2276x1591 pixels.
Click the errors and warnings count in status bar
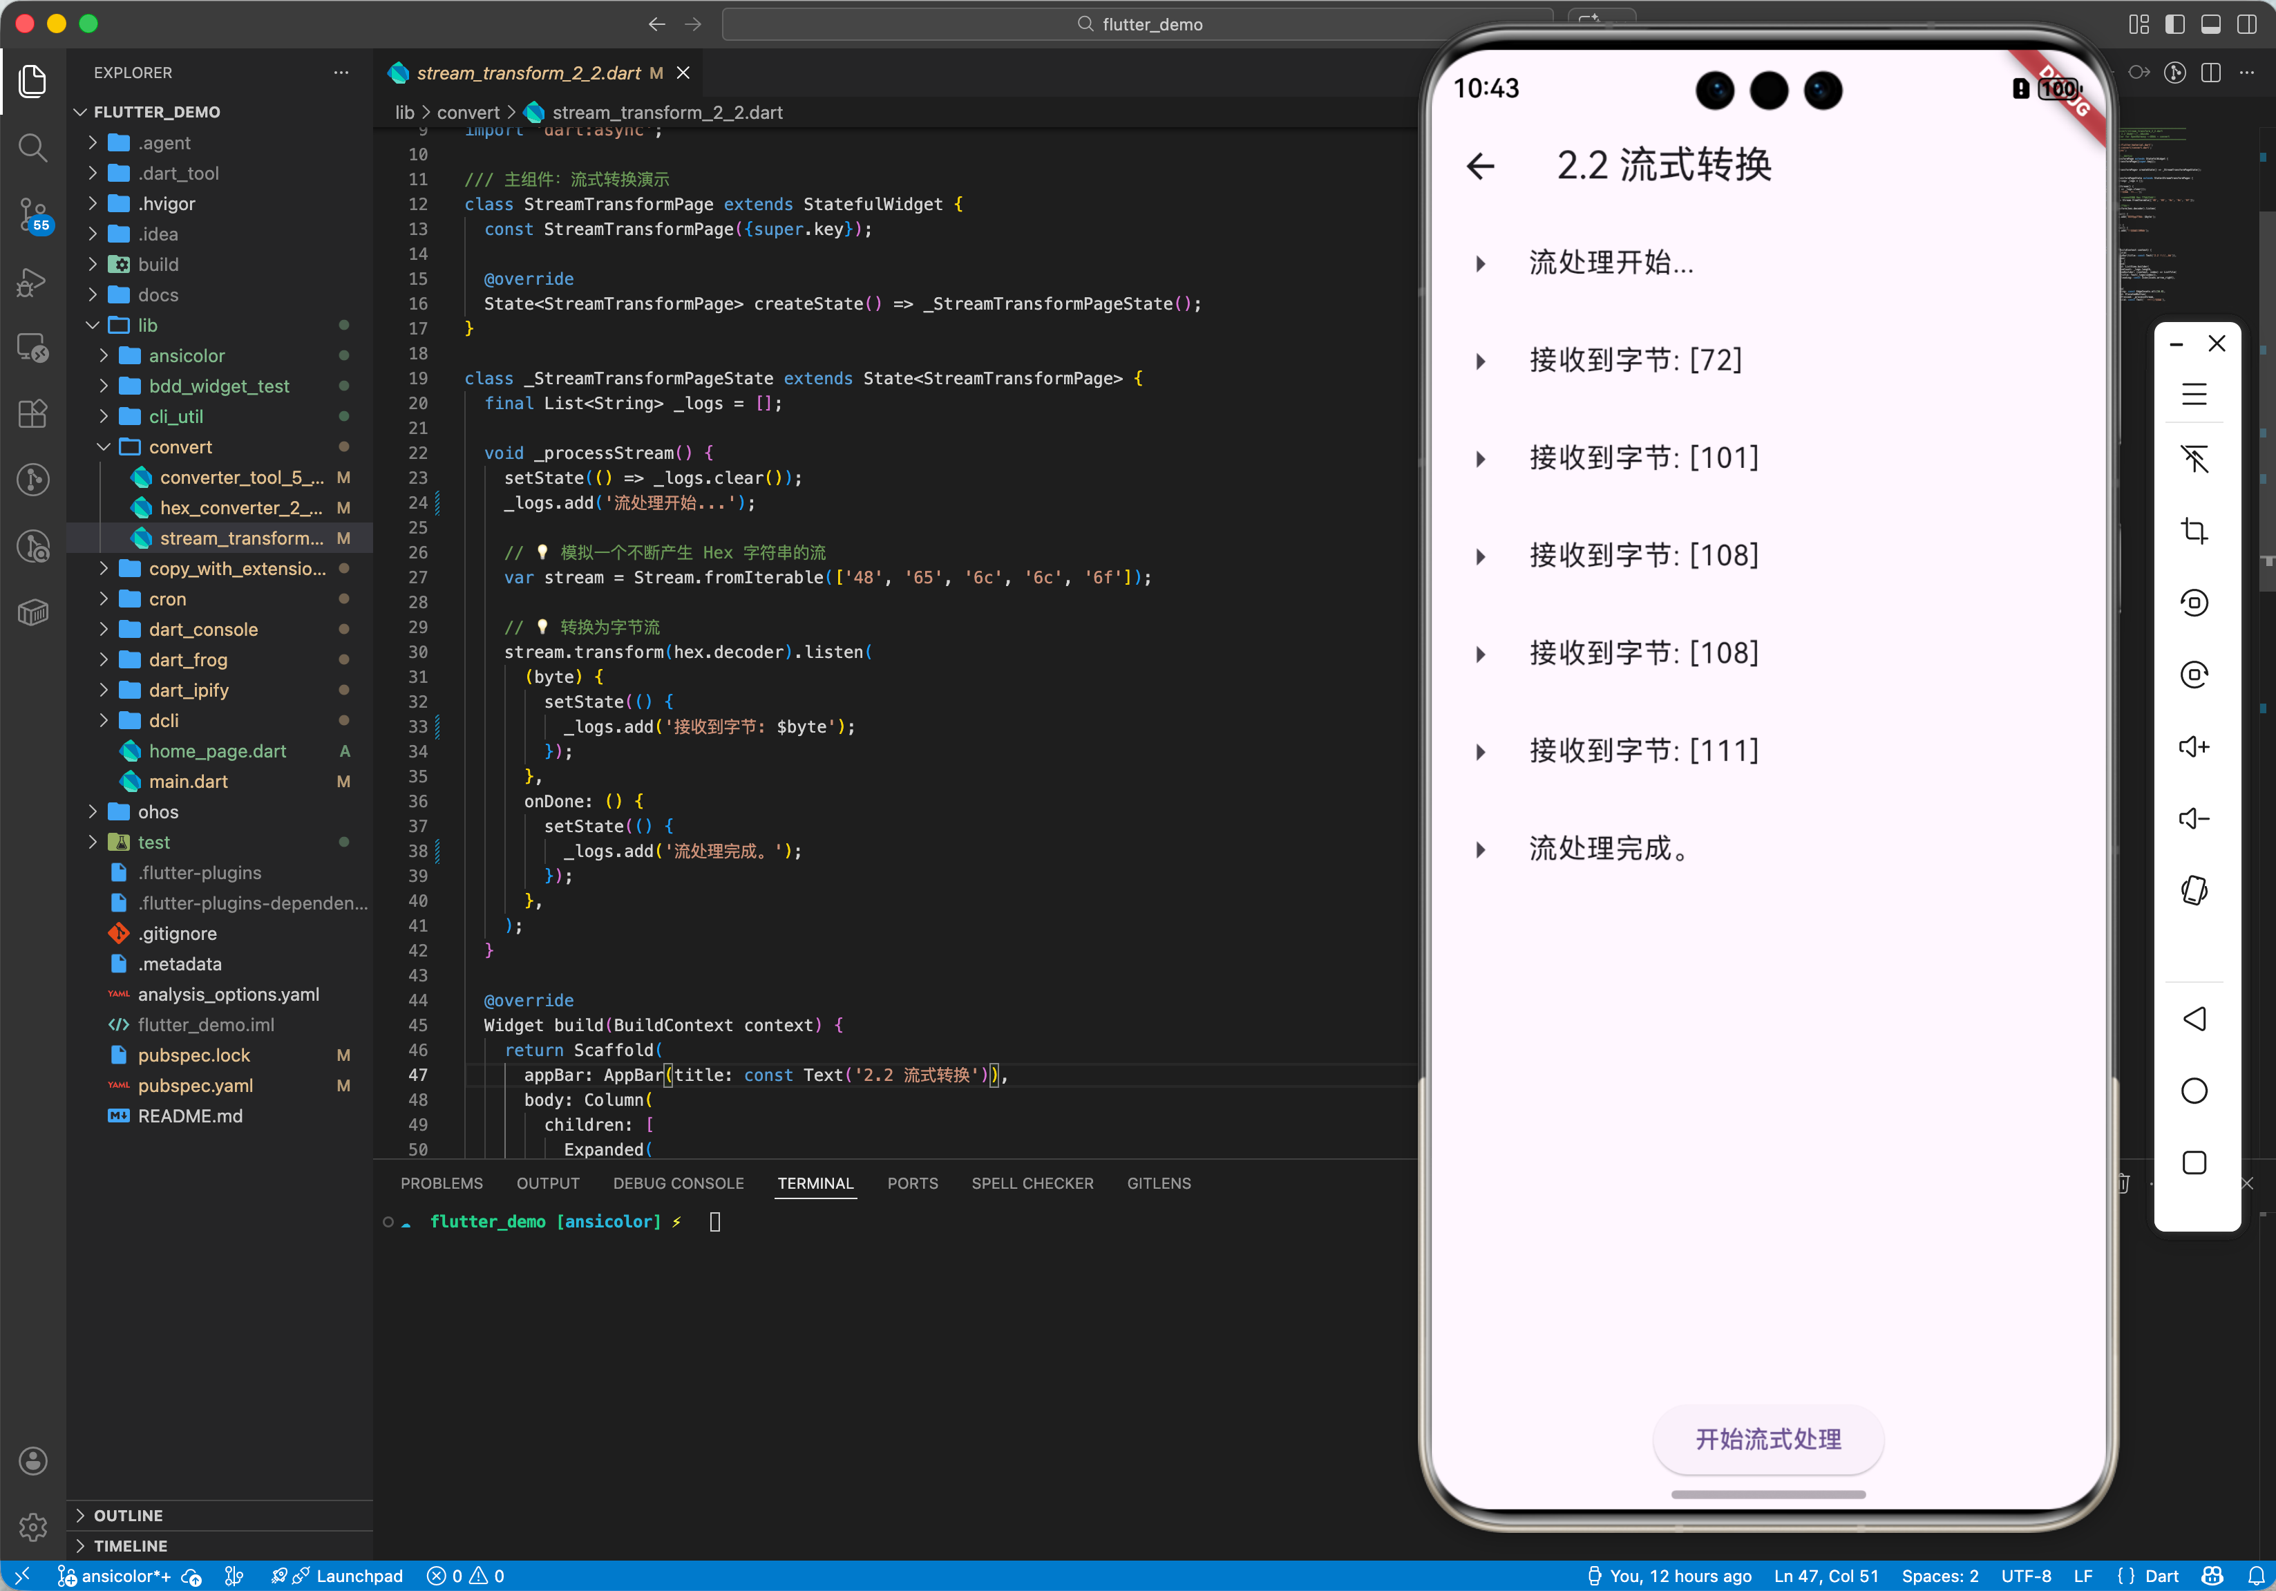pyautogui.click(x=465, y=1575)
